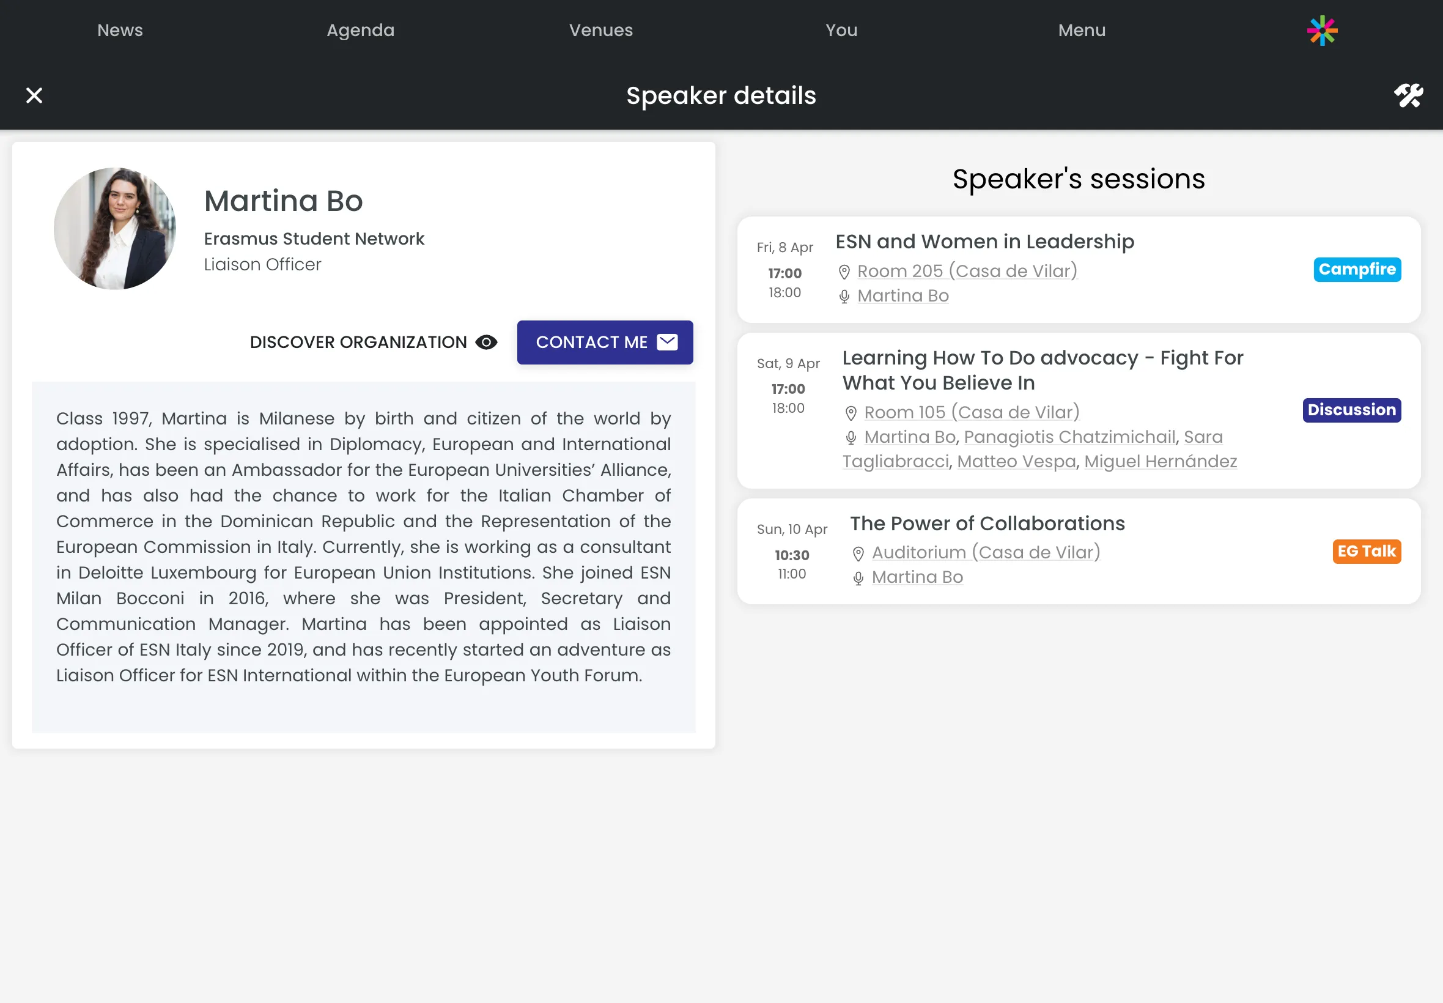Click the envelope icon on Contact Me
Screen dimensions: 1443x1003
[666, 342]
